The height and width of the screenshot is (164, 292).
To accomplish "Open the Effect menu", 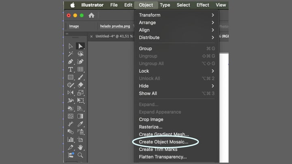I will [x=203, y=5].
